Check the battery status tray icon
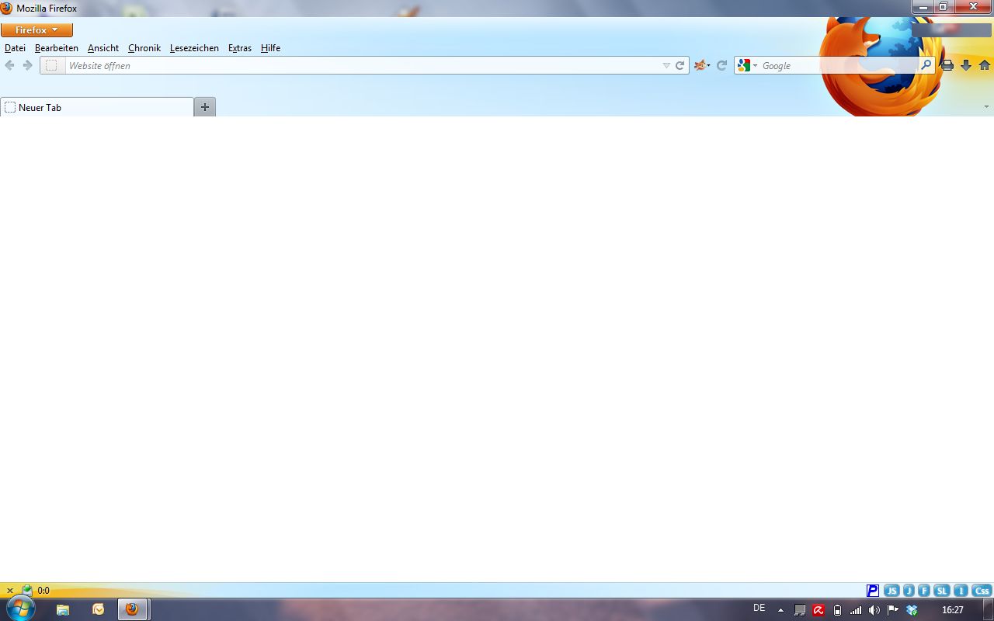994x621 pixels. pos(837,610)
